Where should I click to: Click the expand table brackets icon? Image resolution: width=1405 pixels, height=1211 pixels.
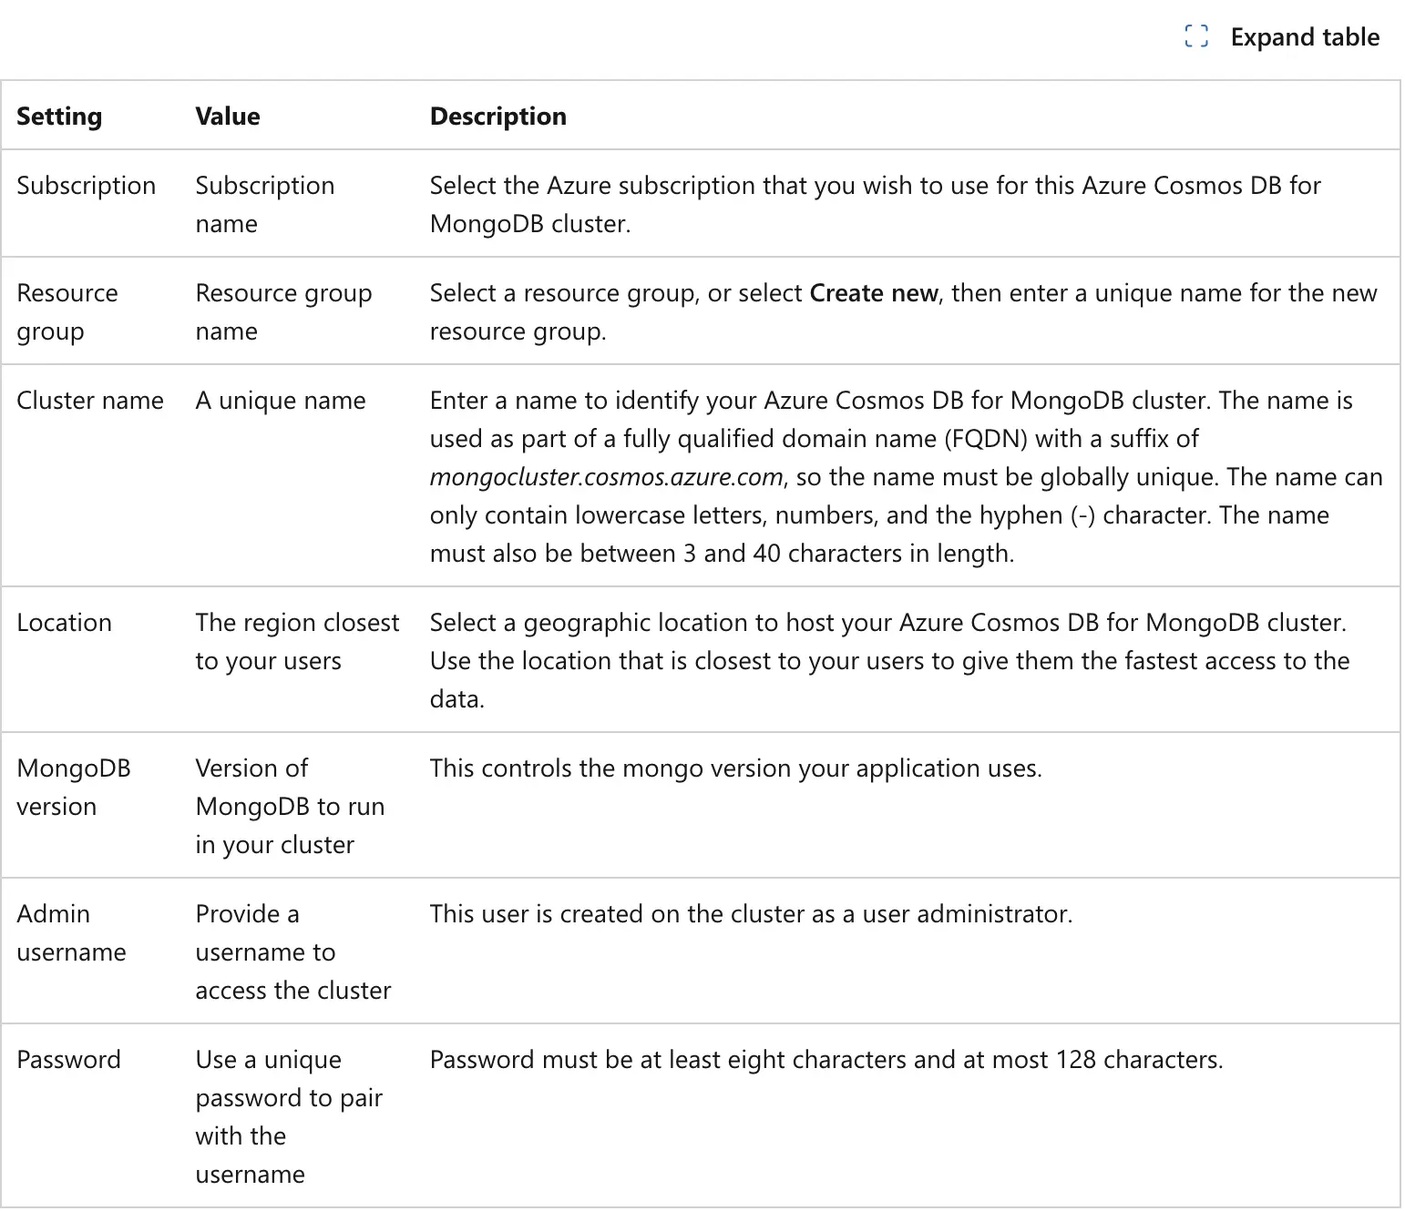point(1196,37)
